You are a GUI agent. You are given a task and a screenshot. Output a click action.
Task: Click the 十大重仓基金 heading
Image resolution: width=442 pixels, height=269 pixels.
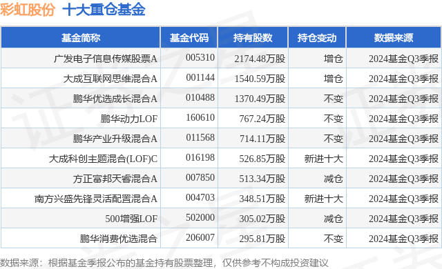[104, 10]
